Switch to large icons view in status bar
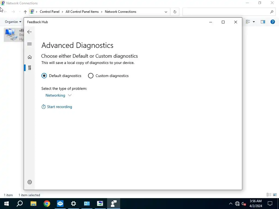The width and height of the screenshot is (279, 209). point(275,195)
